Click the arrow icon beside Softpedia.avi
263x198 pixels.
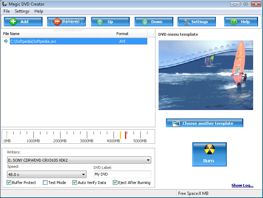pos(6,41)
